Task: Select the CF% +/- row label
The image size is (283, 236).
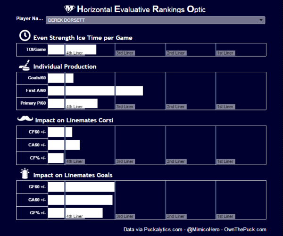Action: tap(37, 158)
